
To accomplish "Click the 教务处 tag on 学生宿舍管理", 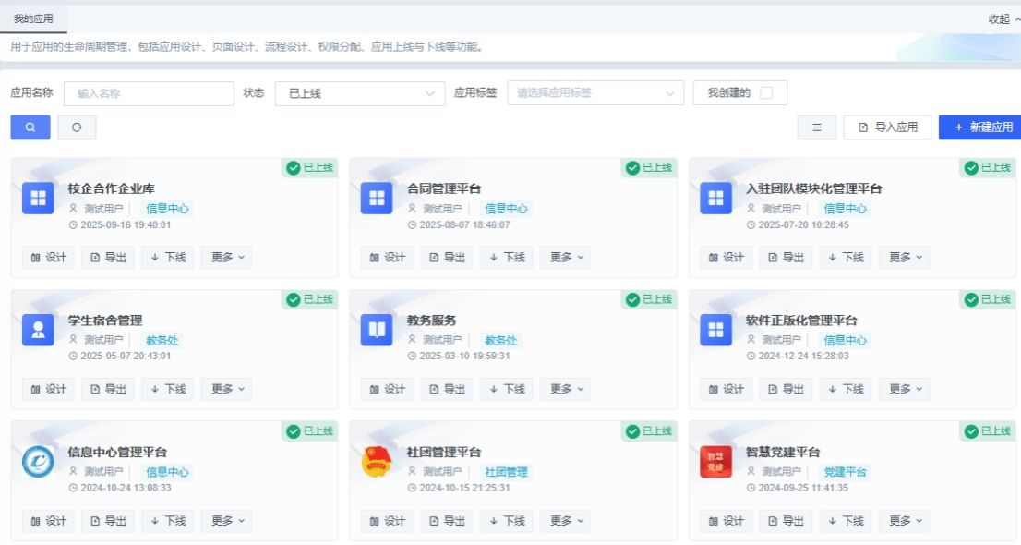I will click(x=162, y=340).
